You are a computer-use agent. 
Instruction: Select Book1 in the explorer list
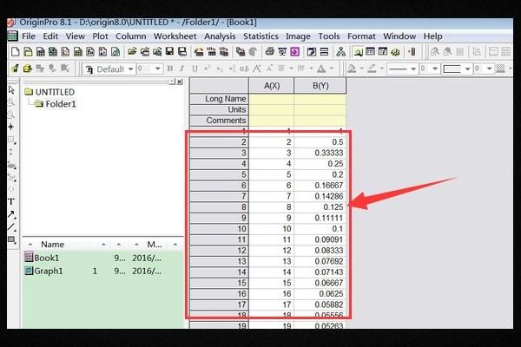tap(42, 258)
